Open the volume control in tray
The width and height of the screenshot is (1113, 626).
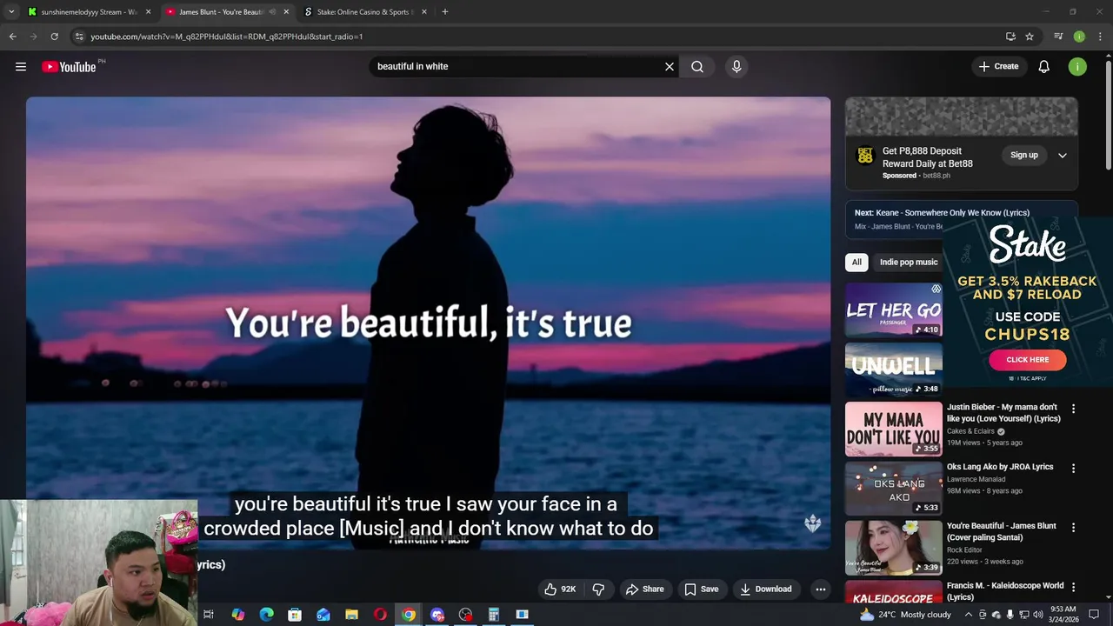[x=1037, y=615]
